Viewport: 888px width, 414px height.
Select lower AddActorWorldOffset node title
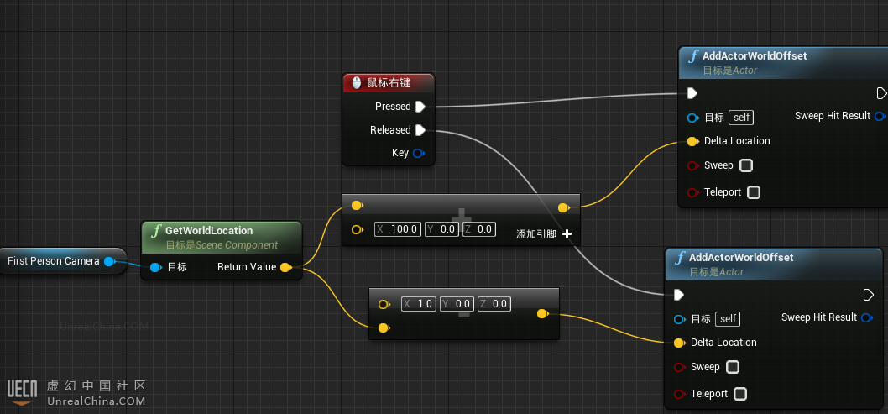(x=741, y=258)
